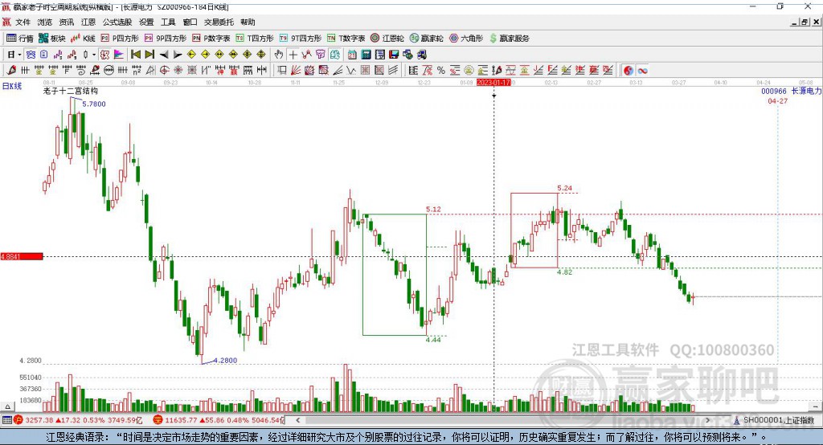Switch to the K线 chart view
This screenshot has height=445, width=823.
pos(83,39)
